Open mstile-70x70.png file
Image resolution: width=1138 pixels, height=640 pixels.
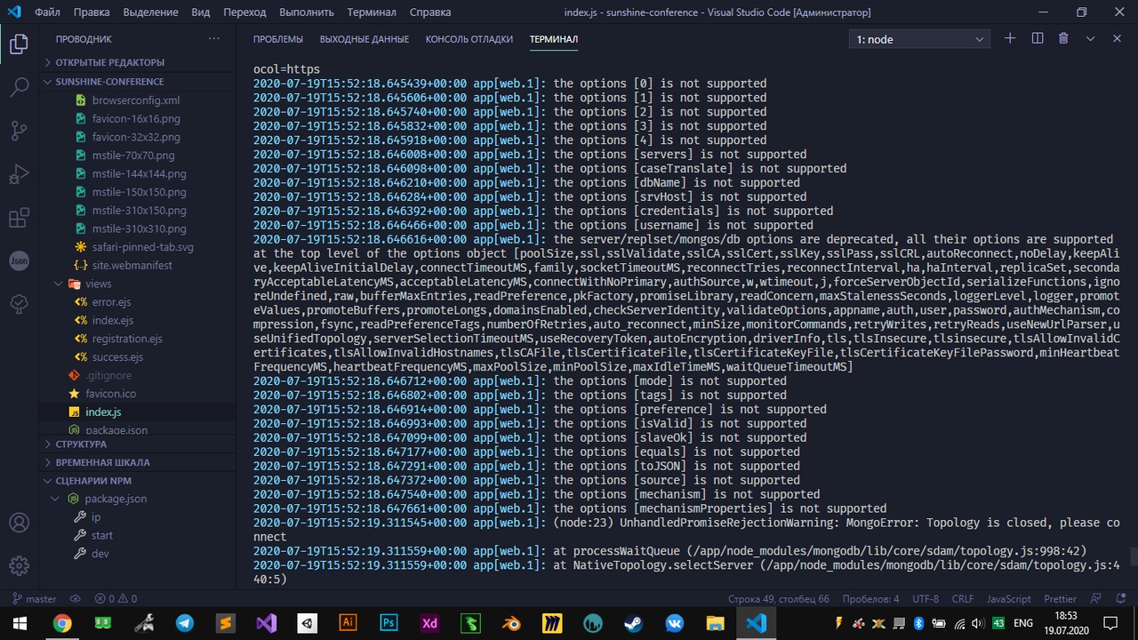tap(133, 156)
